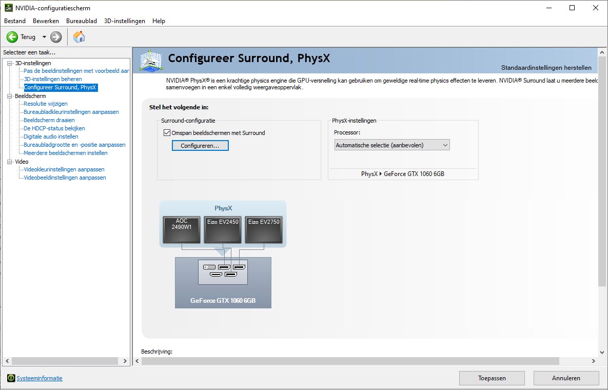Open the home icon in the toolbar
Viewport: 608px width, 390px height.
coord(79,37)
